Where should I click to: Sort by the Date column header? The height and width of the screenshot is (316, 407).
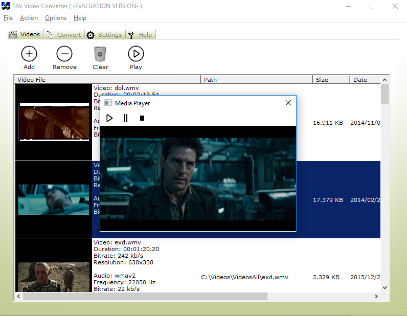pos(365,80)
